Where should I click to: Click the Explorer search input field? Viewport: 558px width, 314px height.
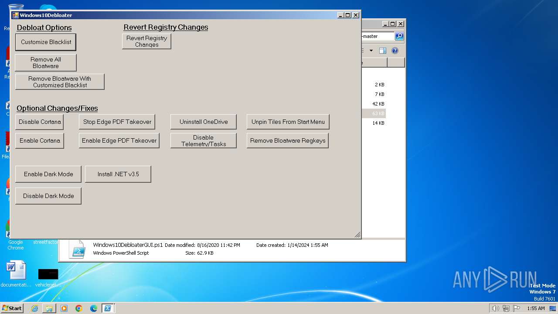[x=378, y=36]
